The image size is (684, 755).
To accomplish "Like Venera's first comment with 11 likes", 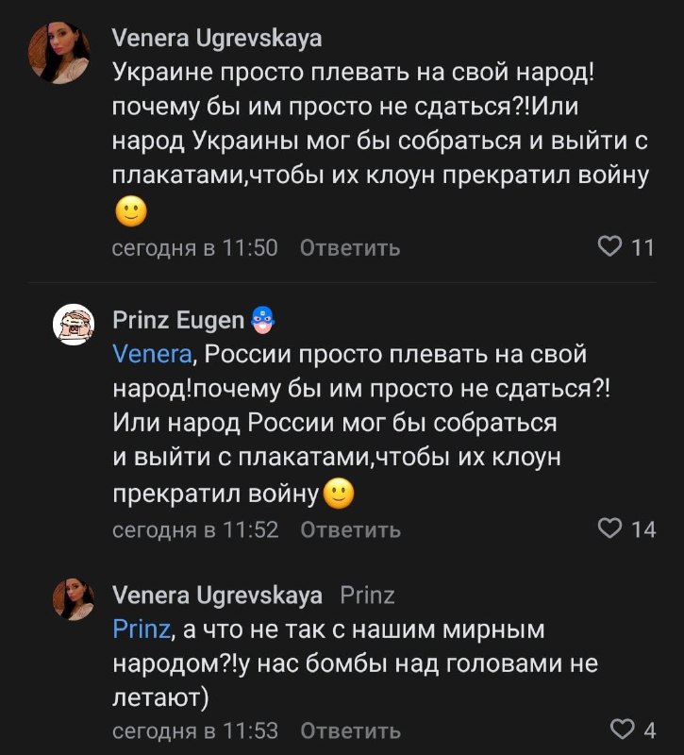I will click(611, 247).
